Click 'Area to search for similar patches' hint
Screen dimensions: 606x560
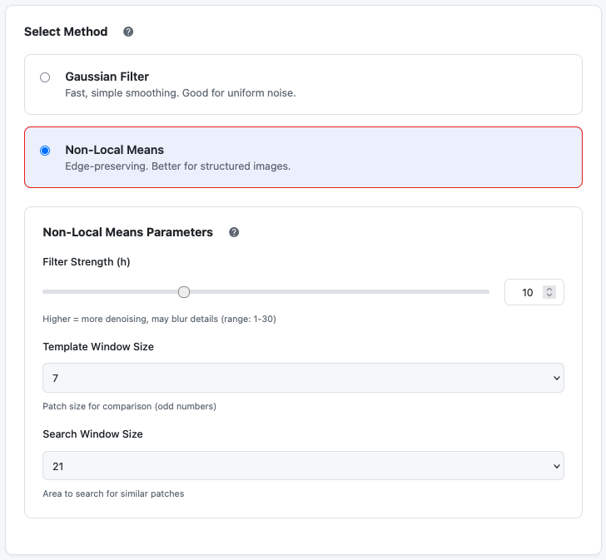coord(113,493)
